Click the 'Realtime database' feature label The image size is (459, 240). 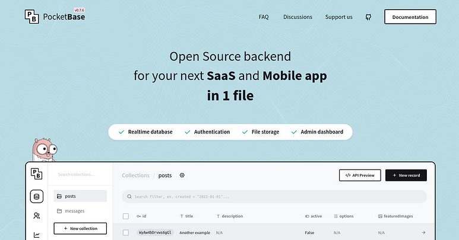pos(150,132)
